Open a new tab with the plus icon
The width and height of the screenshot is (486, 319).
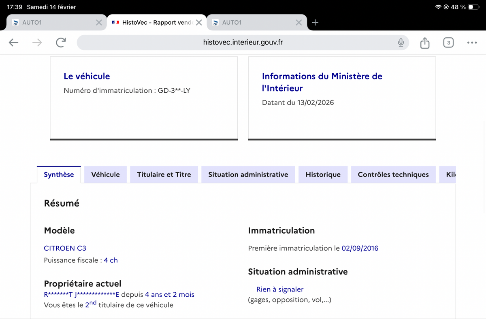[315, 22]
